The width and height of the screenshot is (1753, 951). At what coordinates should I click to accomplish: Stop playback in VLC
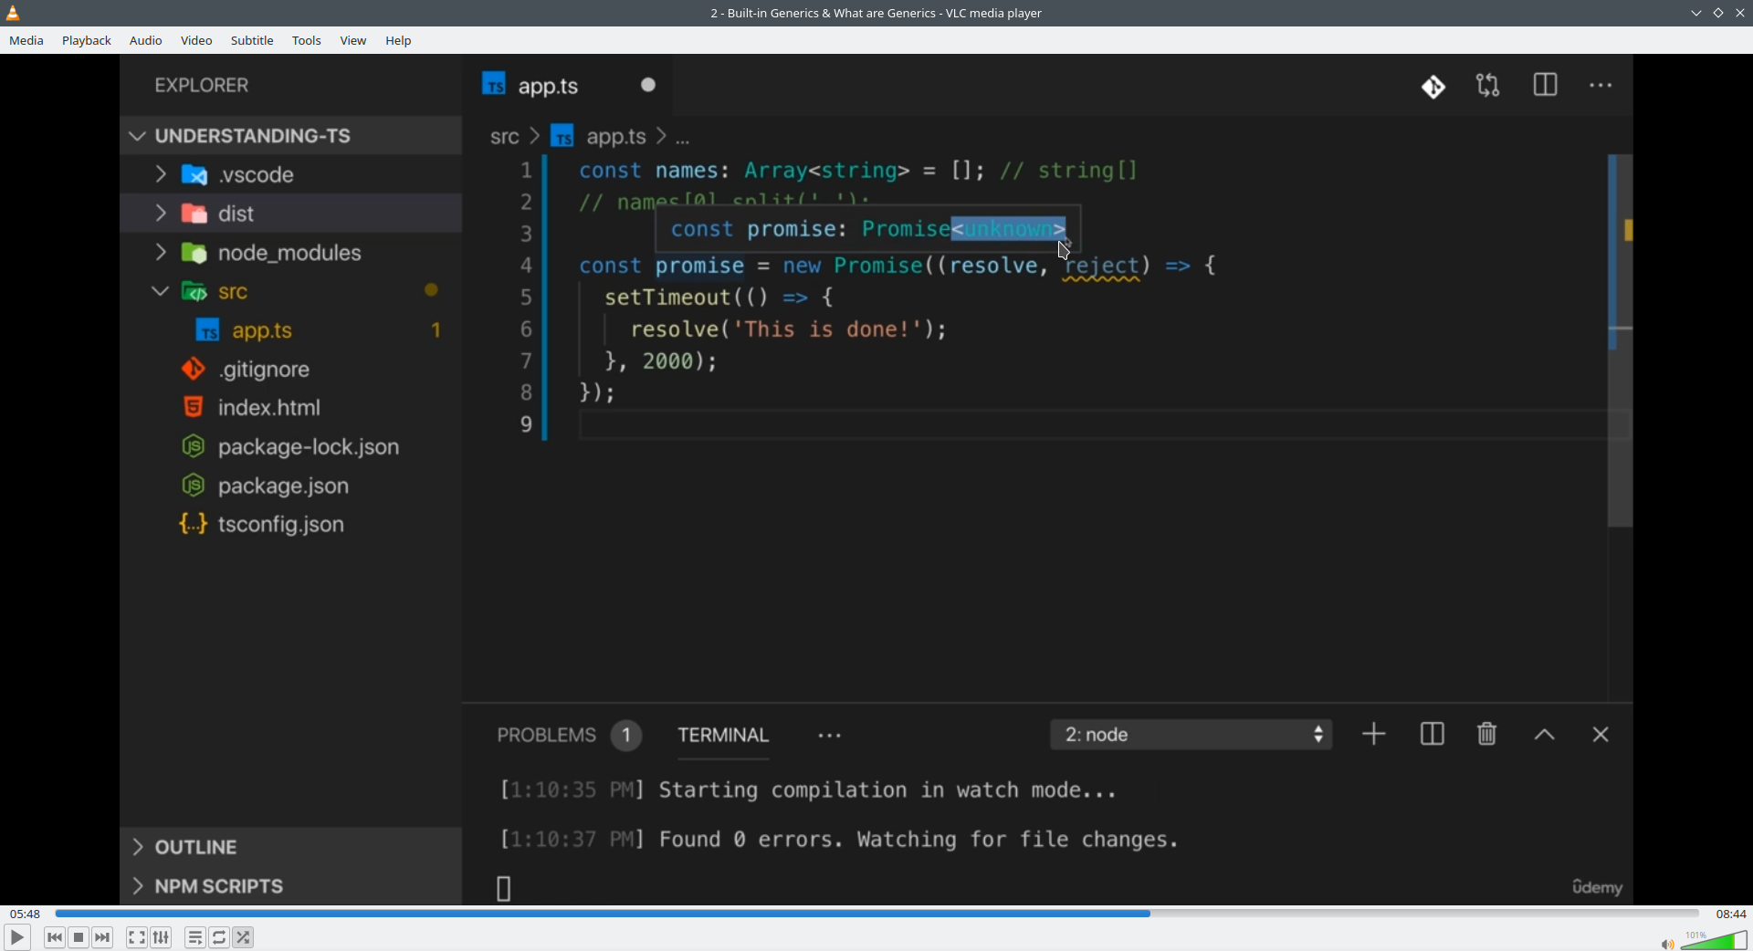click(79, 937)
